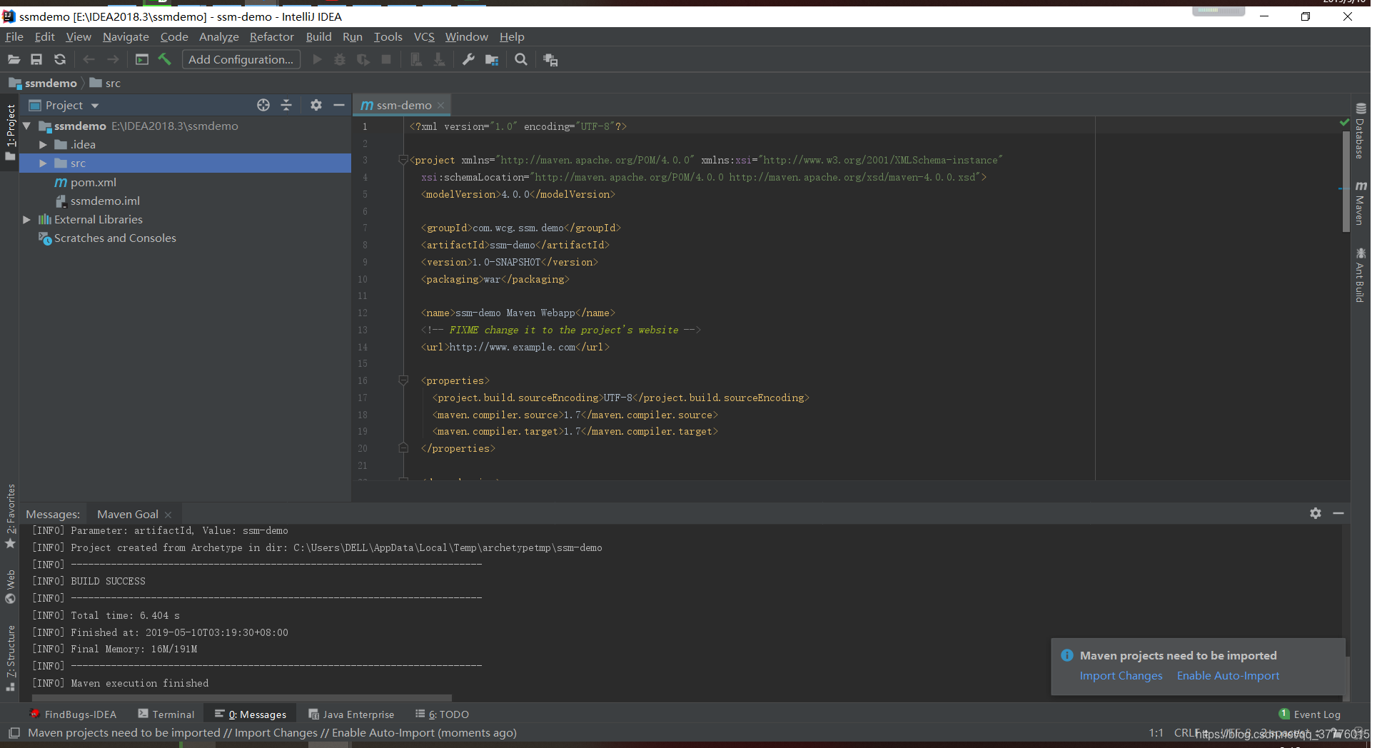Click the Forward navigation arrow
This screenshot has width=1377, height=748.
113,60
